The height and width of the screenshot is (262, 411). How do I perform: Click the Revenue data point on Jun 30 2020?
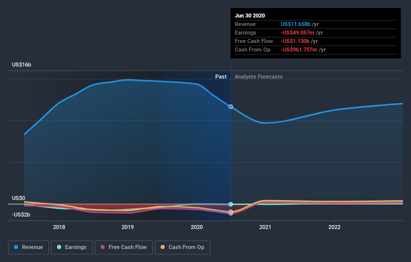[231, 107]
